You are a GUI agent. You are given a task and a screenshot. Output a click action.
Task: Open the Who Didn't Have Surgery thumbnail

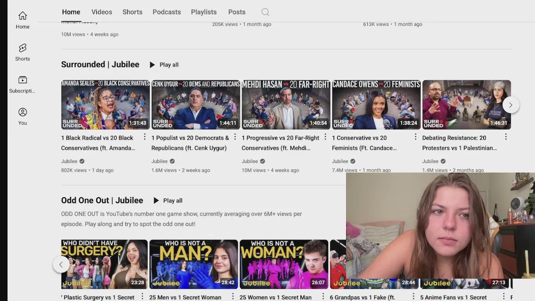(x=104, y=264)
